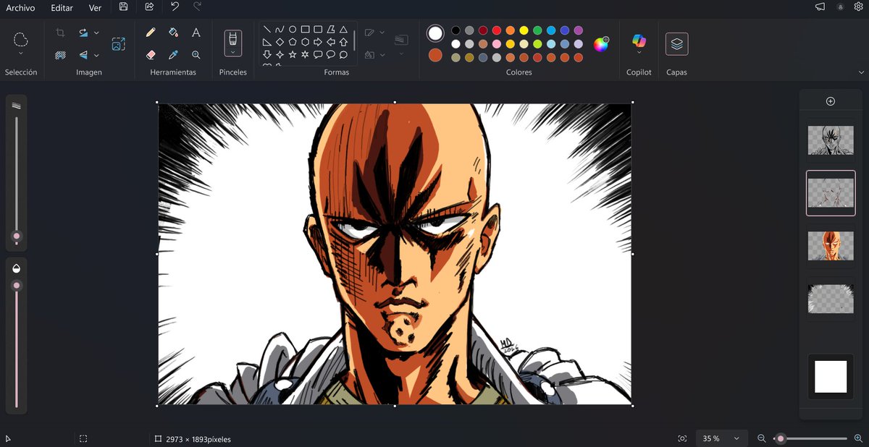
Task: Click the Share icon in the title bar
Action: (149, 7)
